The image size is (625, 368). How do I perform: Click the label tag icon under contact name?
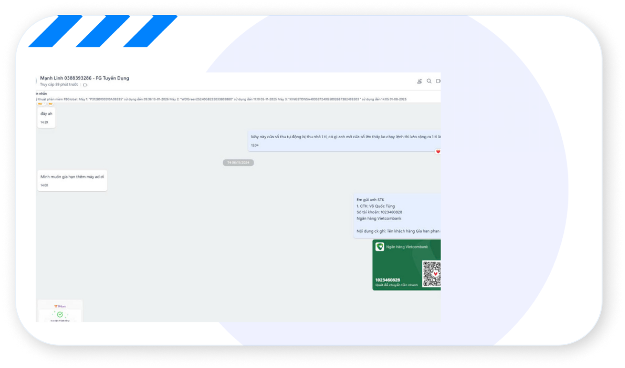85,85
